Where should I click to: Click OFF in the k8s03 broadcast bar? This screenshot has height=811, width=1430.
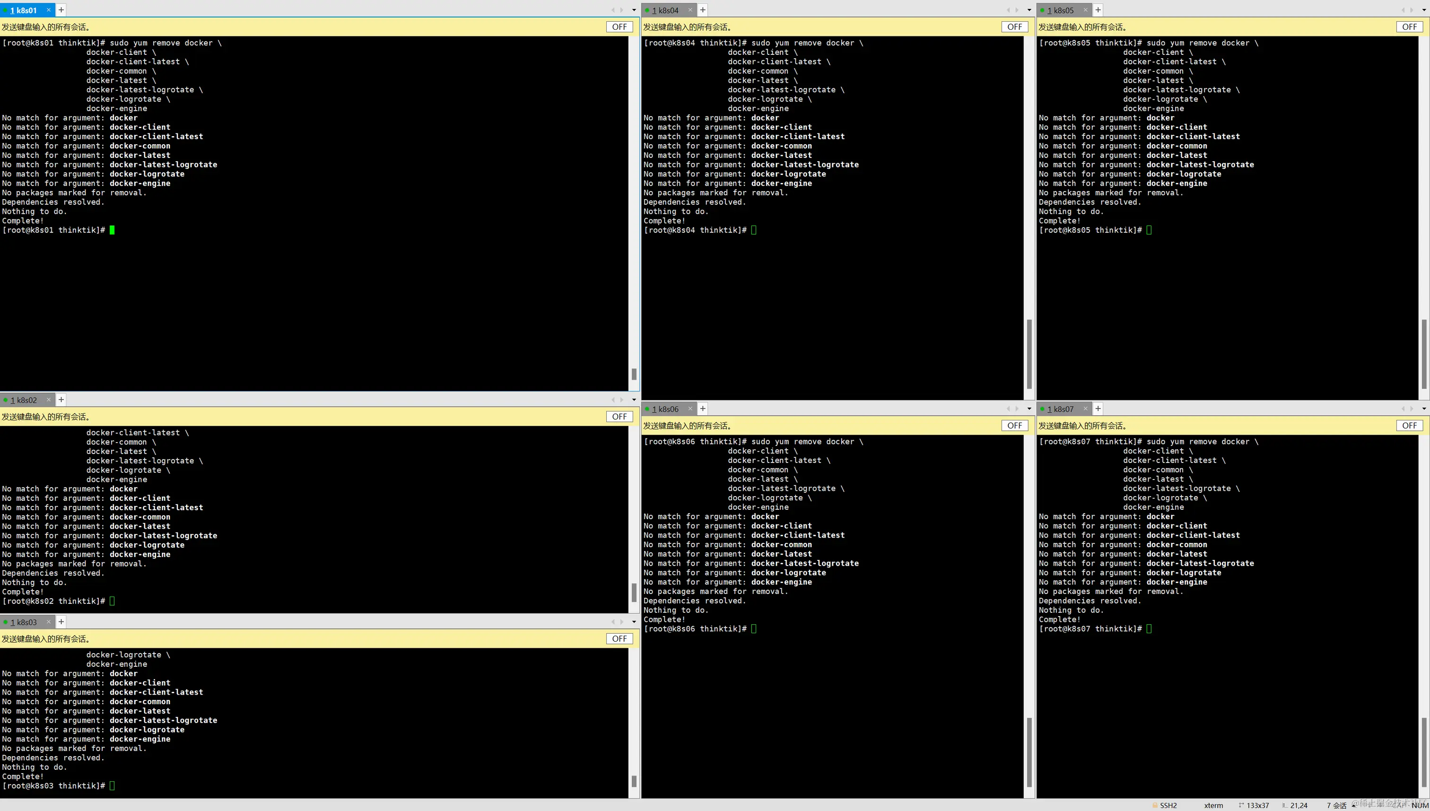click(x=619, y=639)
